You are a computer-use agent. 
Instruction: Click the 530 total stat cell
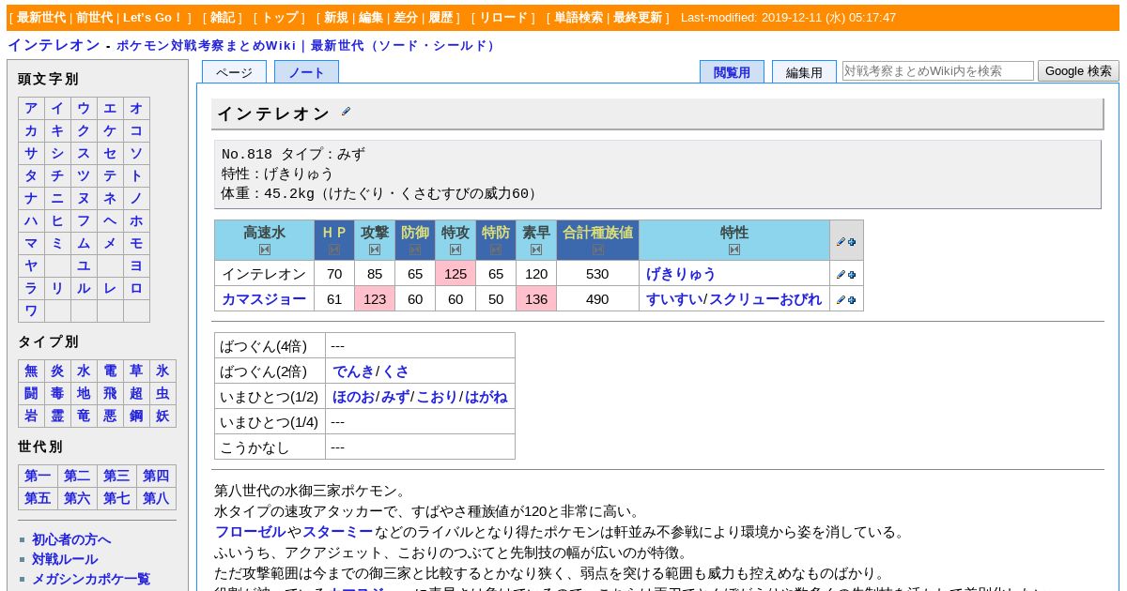pos(597,274)
